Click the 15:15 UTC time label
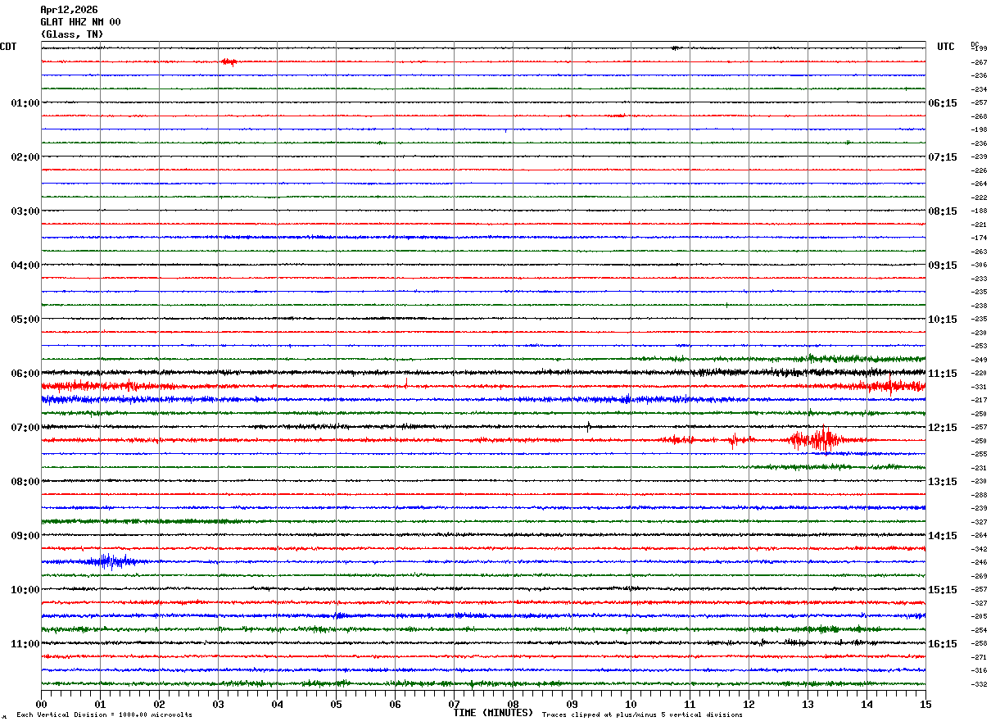The image size is (991, 726). coord(942,590)
